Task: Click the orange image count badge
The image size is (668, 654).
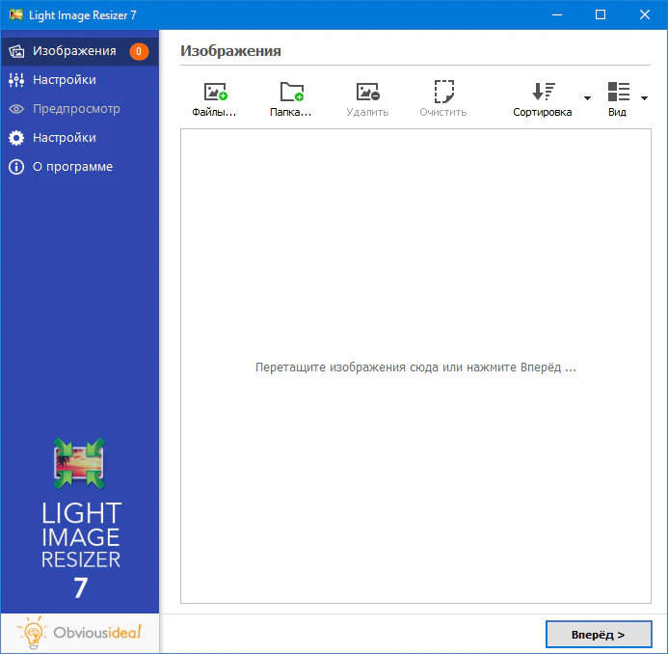Action: point(139,51)
